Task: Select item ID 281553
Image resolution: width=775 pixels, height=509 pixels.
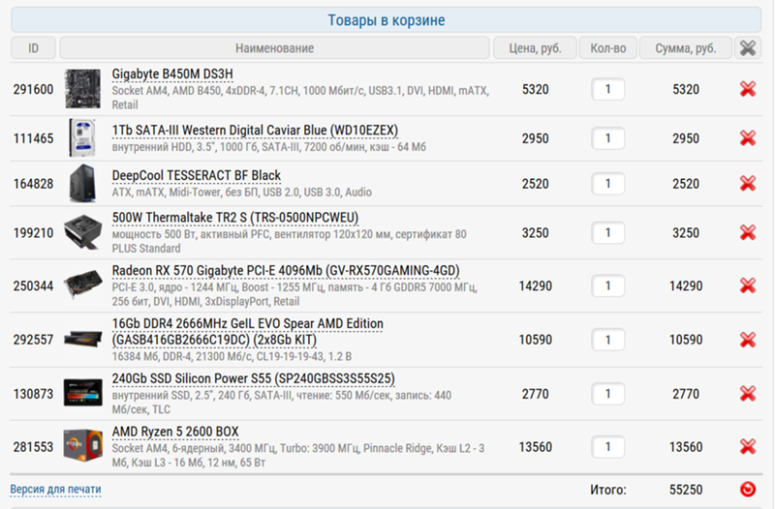Action: tap(33, 447)
